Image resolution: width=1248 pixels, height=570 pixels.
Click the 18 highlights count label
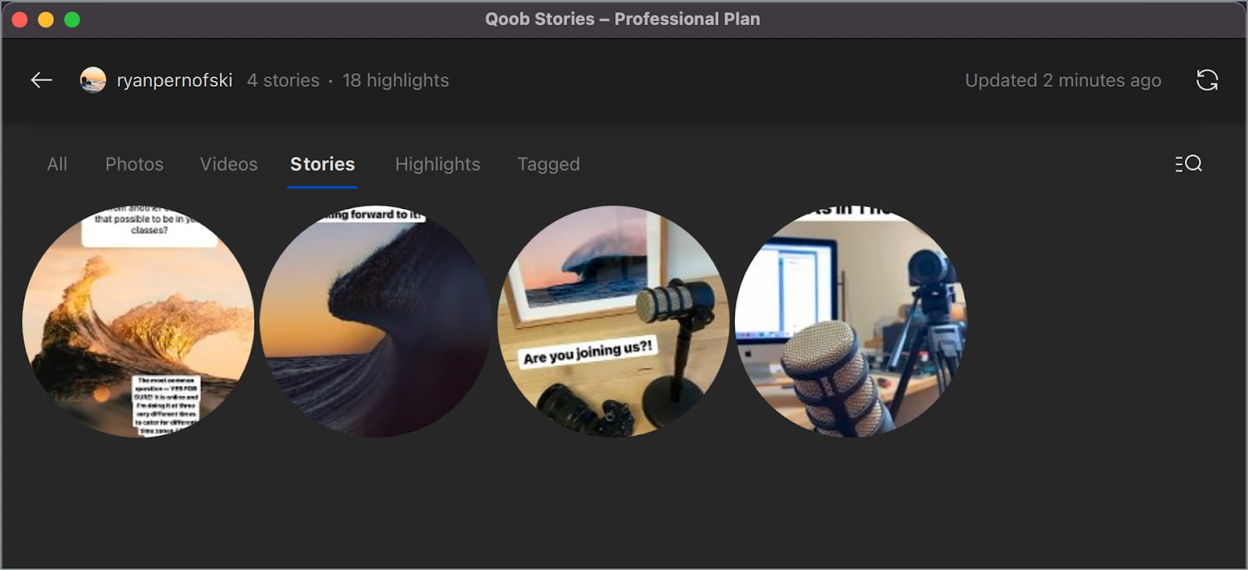tap(395, 80)
